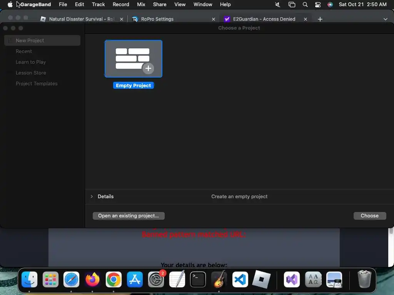Open Finder from the dock
This screenshot has width=394, height=295.
pos(29,280)
